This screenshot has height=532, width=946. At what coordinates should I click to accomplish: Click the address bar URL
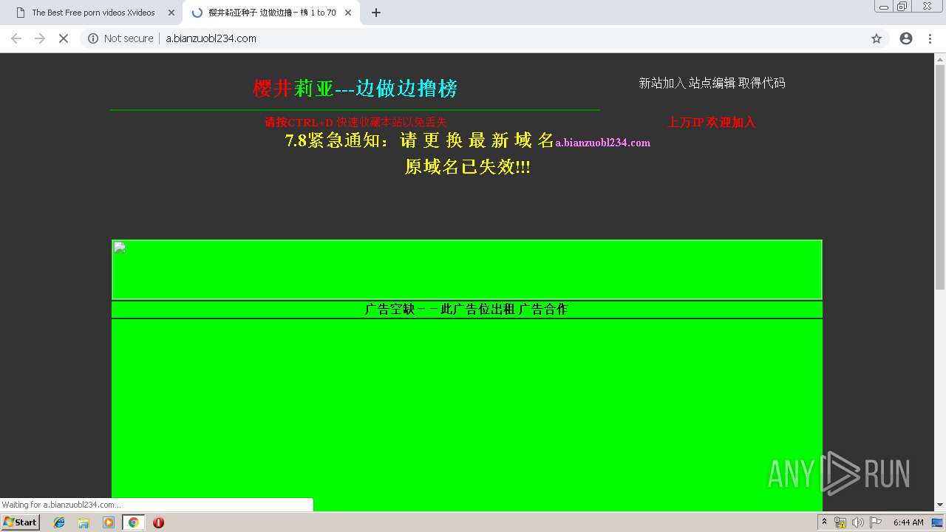click(211, 38)
